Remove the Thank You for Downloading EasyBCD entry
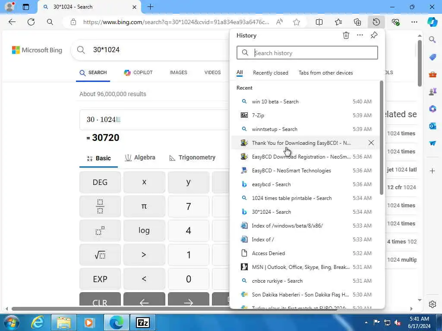 (x=371, y=143)
